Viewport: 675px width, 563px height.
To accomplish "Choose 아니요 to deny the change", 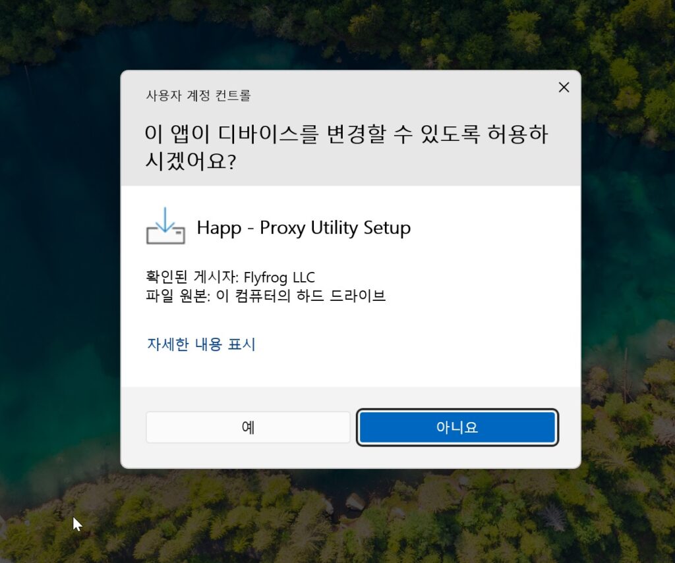I will (x=457, y=427).
